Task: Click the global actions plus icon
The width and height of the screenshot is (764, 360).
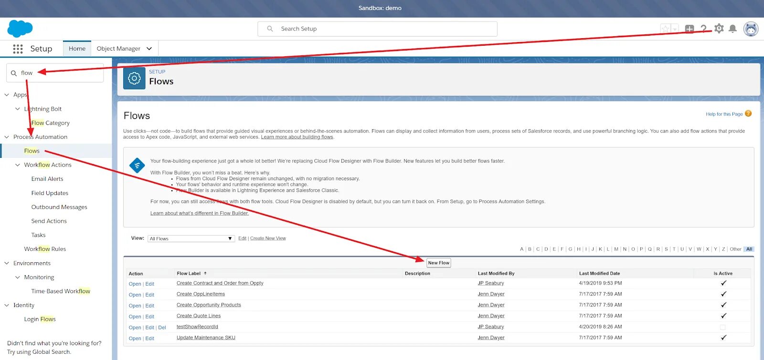Action: 690,29
